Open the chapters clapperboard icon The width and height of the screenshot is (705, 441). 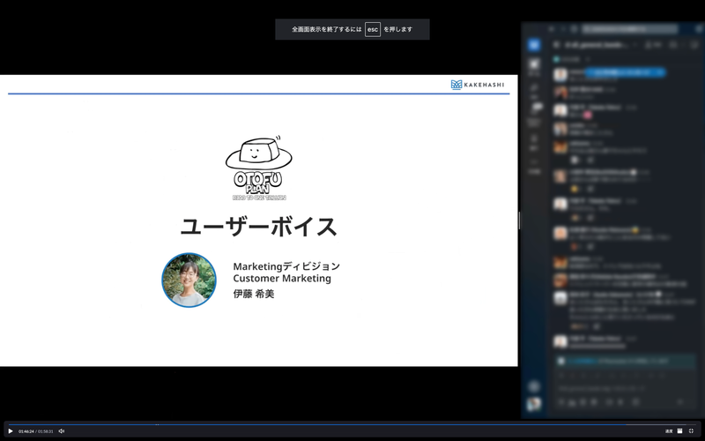(679, 431)
